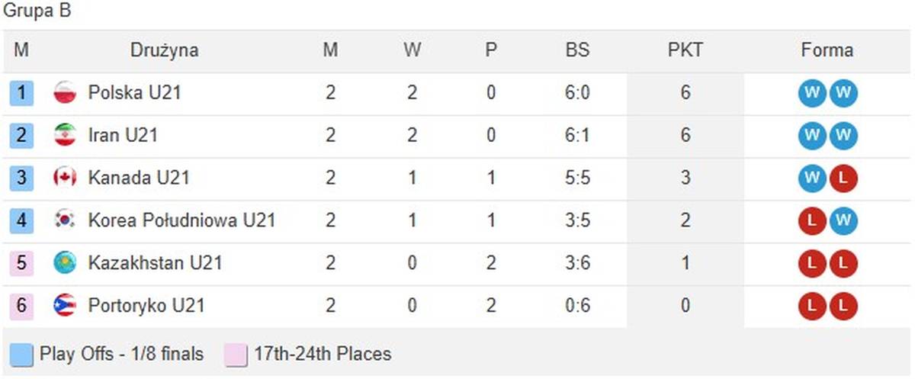The width and height of the screenshot is (915, 379).
Task: Click the Forma column header
Action: point(827,51)
